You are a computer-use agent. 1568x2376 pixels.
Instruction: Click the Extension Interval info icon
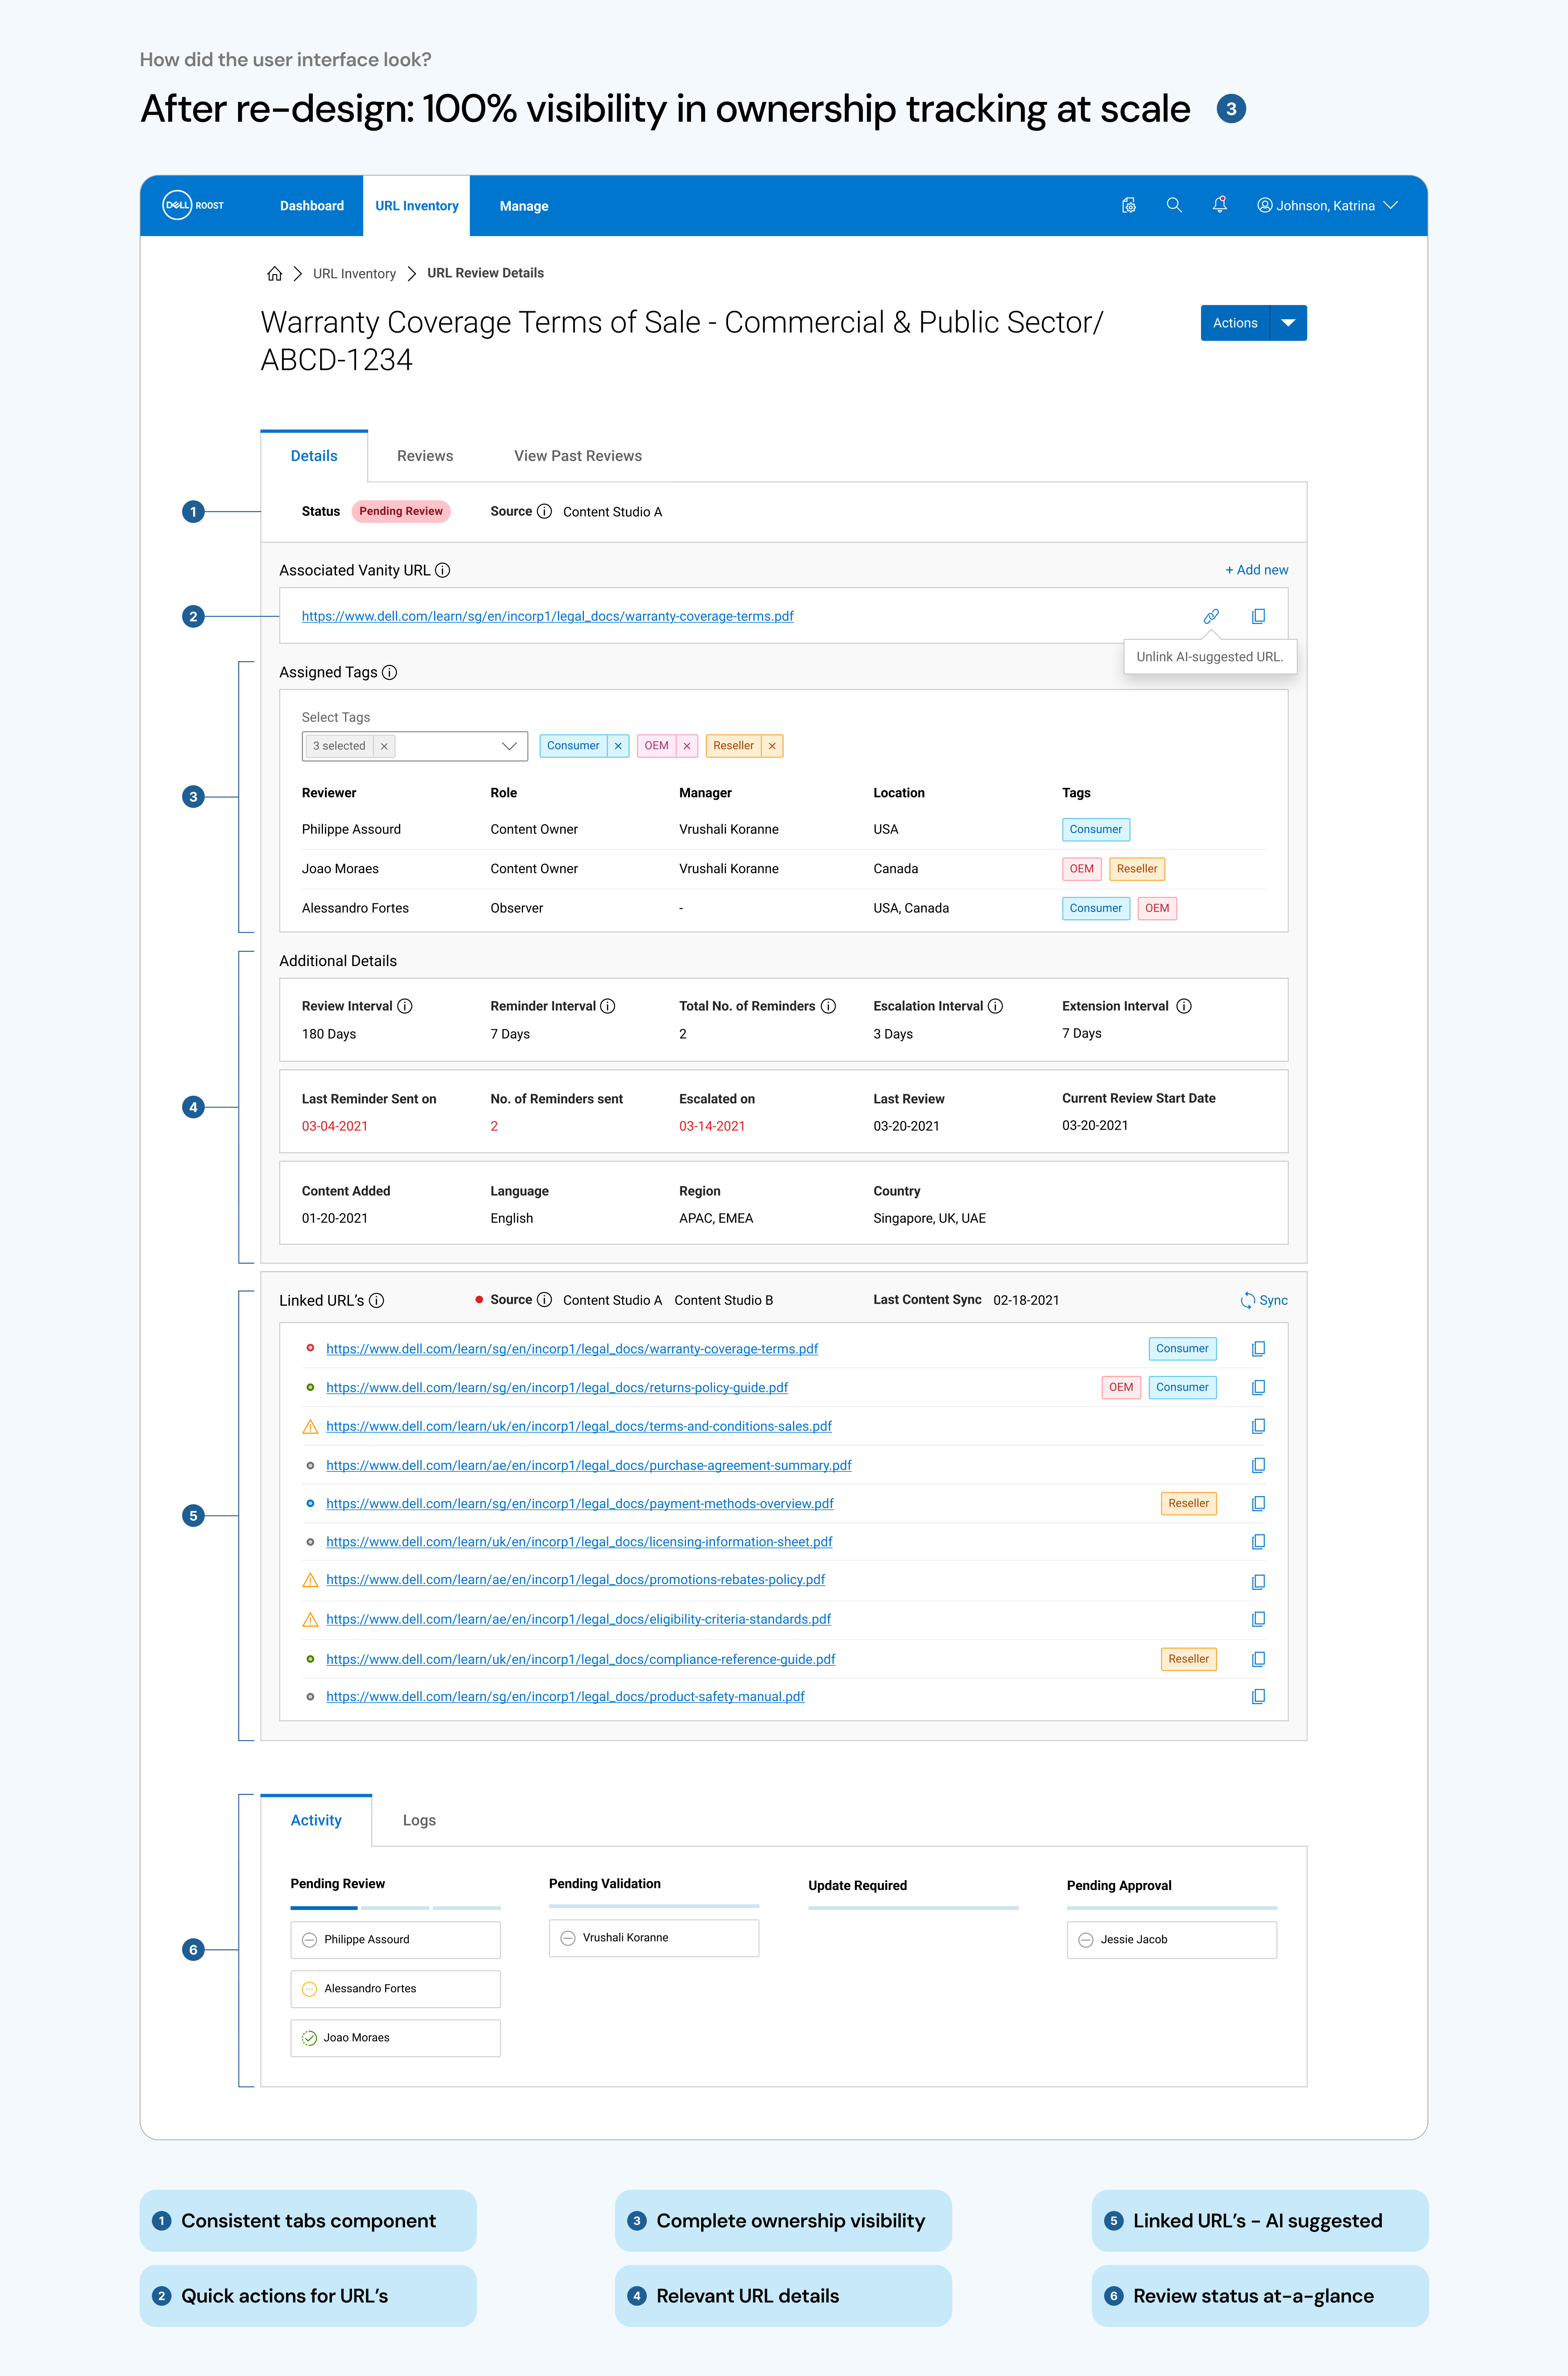tap(1184, 1006)
